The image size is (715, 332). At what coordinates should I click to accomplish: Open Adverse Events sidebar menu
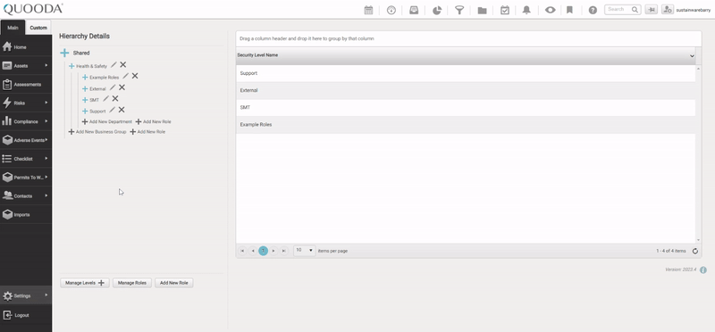pos(26,140)
